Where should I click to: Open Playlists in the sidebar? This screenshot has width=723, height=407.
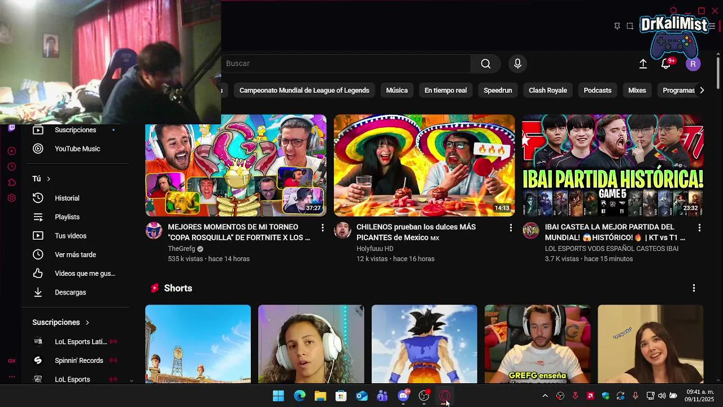click(x=75, y=217)
